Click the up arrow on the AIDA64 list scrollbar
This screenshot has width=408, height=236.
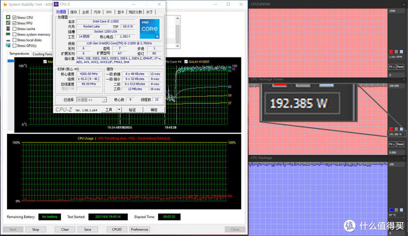coord(178,18)
